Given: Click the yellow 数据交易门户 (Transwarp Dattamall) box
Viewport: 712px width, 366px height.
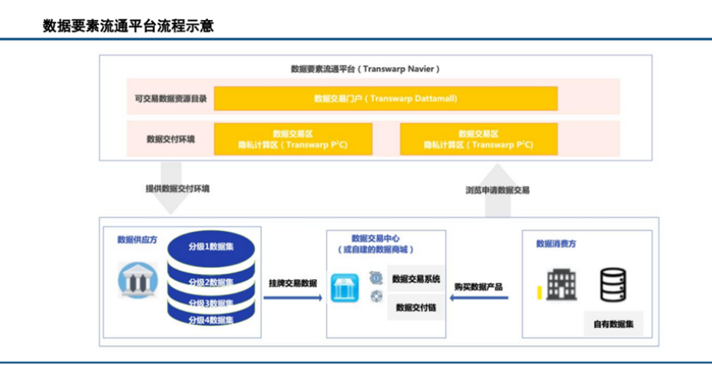Looking at the screenshot, I should click(x=385, y=99).
